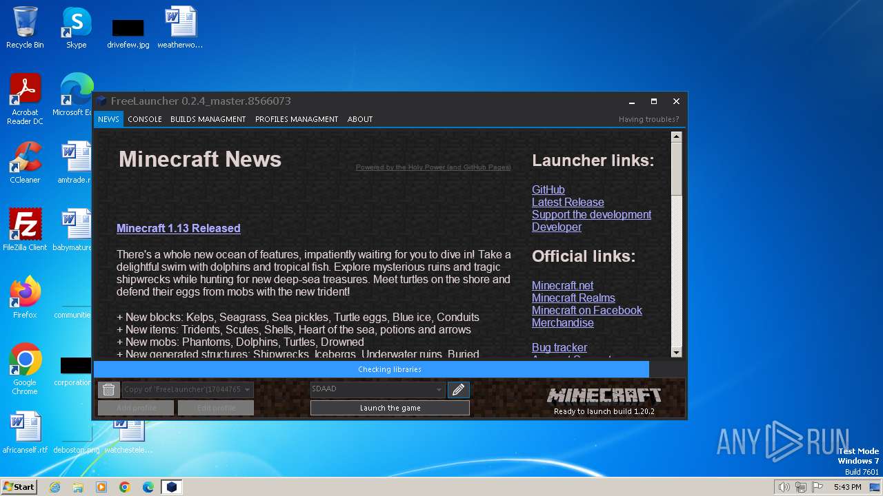Click Windows Media Player taskbar icon

[101, 487]
